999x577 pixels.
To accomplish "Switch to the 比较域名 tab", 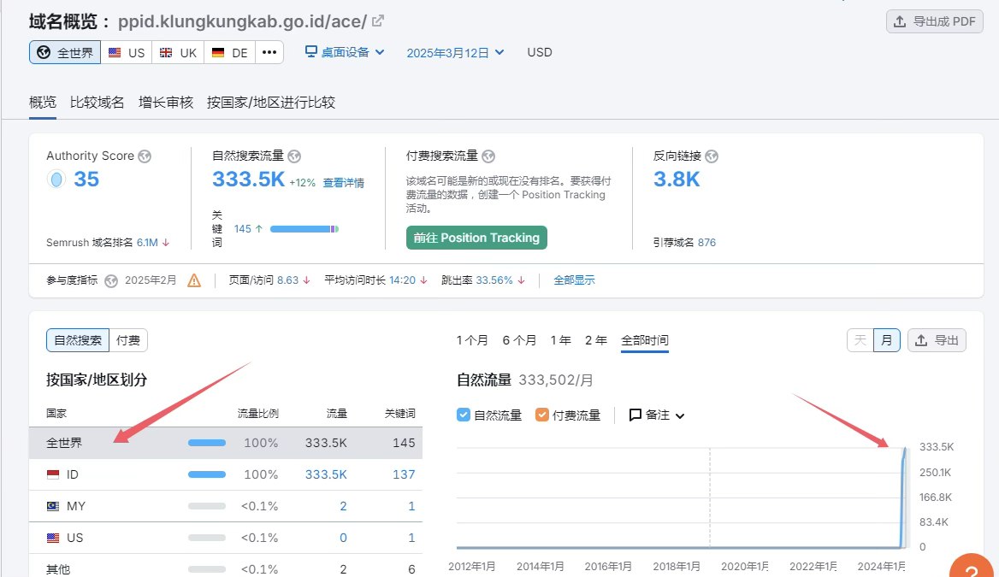I will pyautogui.click(x=98, y=103).
